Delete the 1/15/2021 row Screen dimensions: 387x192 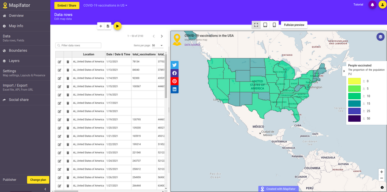[x=68, y=86]
